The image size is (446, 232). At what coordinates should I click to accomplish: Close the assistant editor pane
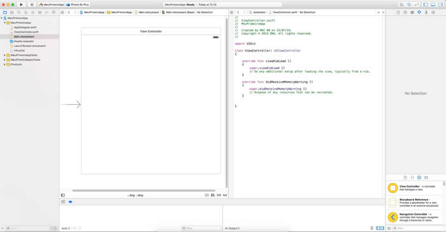tap(383, 13)
